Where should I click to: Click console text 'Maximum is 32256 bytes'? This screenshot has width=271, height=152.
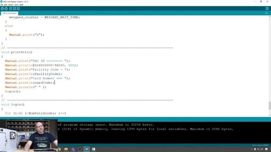(131, 125)
